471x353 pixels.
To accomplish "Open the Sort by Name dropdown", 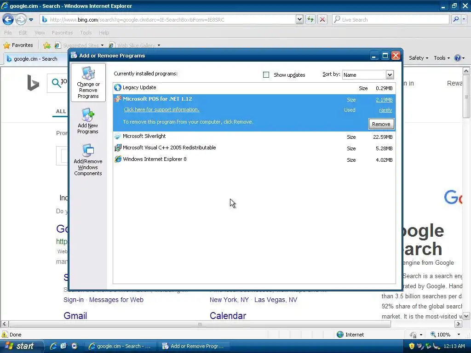I will tap(390, 75).
